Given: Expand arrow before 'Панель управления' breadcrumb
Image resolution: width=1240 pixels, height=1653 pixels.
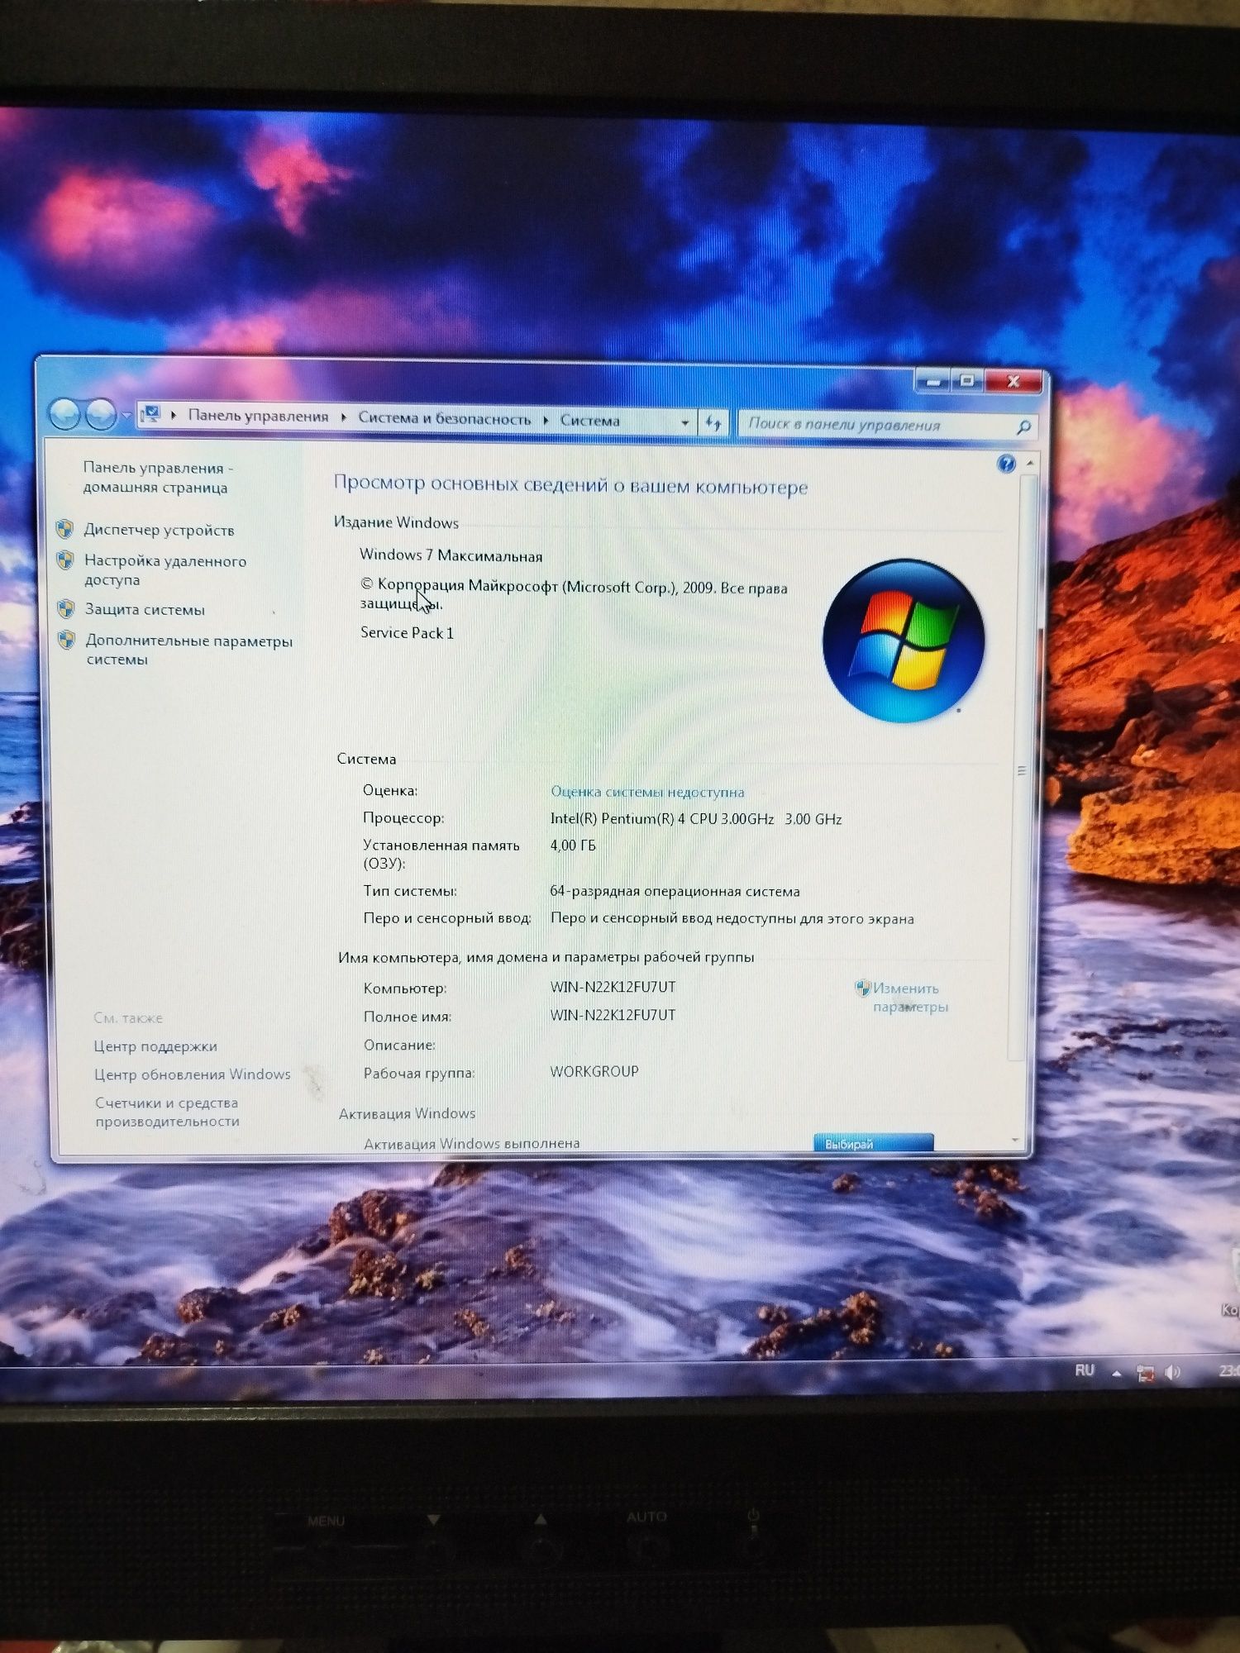Looking at the screenshot, I should click(x=174, y=415).
